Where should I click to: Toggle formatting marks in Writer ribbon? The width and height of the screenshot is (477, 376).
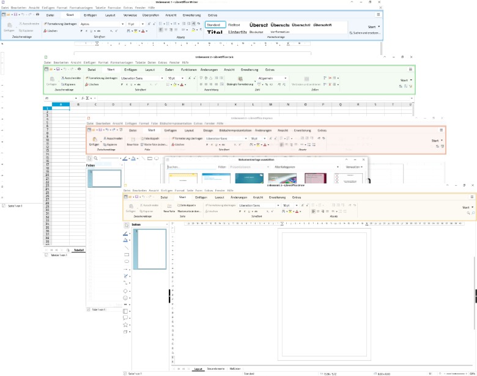coord(201,30)
